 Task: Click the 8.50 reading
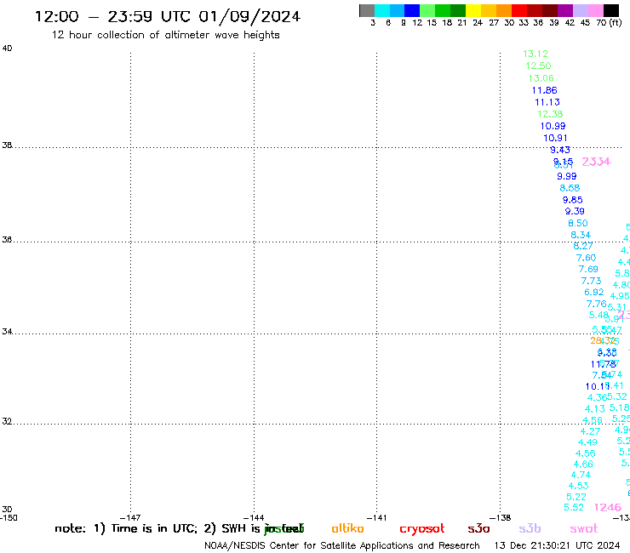tap(578, 223)
